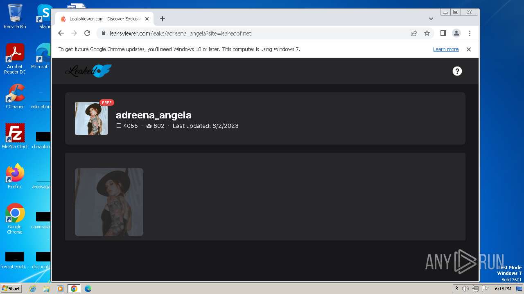Click the FREE badge
Viewport: 524px width, 294px height.
(107, 102)
